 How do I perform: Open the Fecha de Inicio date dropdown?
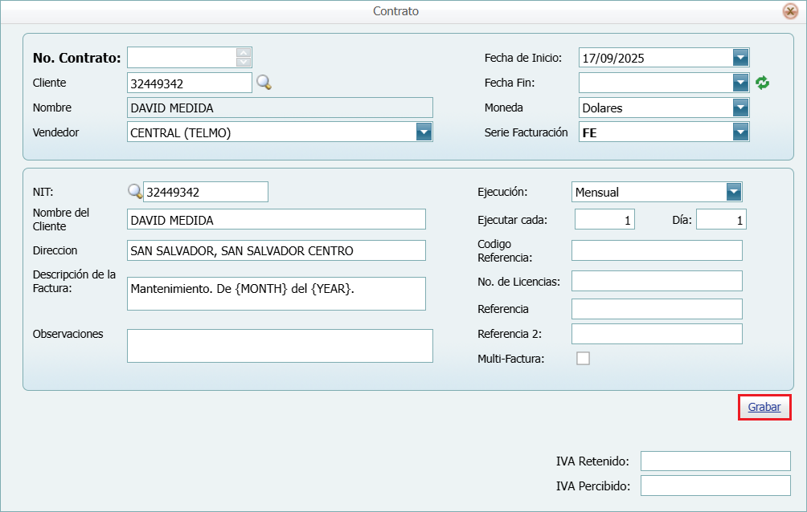[x=740, y=58]
